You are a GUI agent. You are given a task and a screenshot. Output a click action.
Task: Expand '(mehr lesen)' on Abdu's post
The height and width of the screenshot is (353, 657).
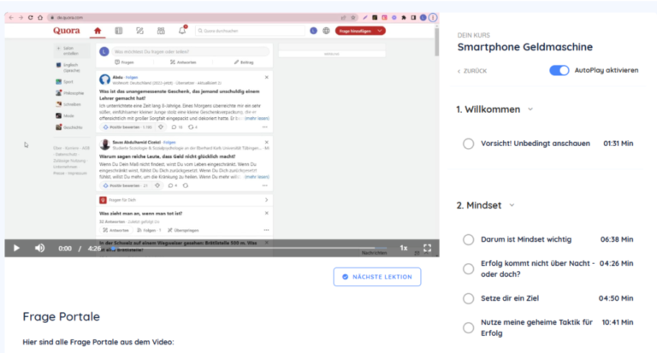point(257,119)
